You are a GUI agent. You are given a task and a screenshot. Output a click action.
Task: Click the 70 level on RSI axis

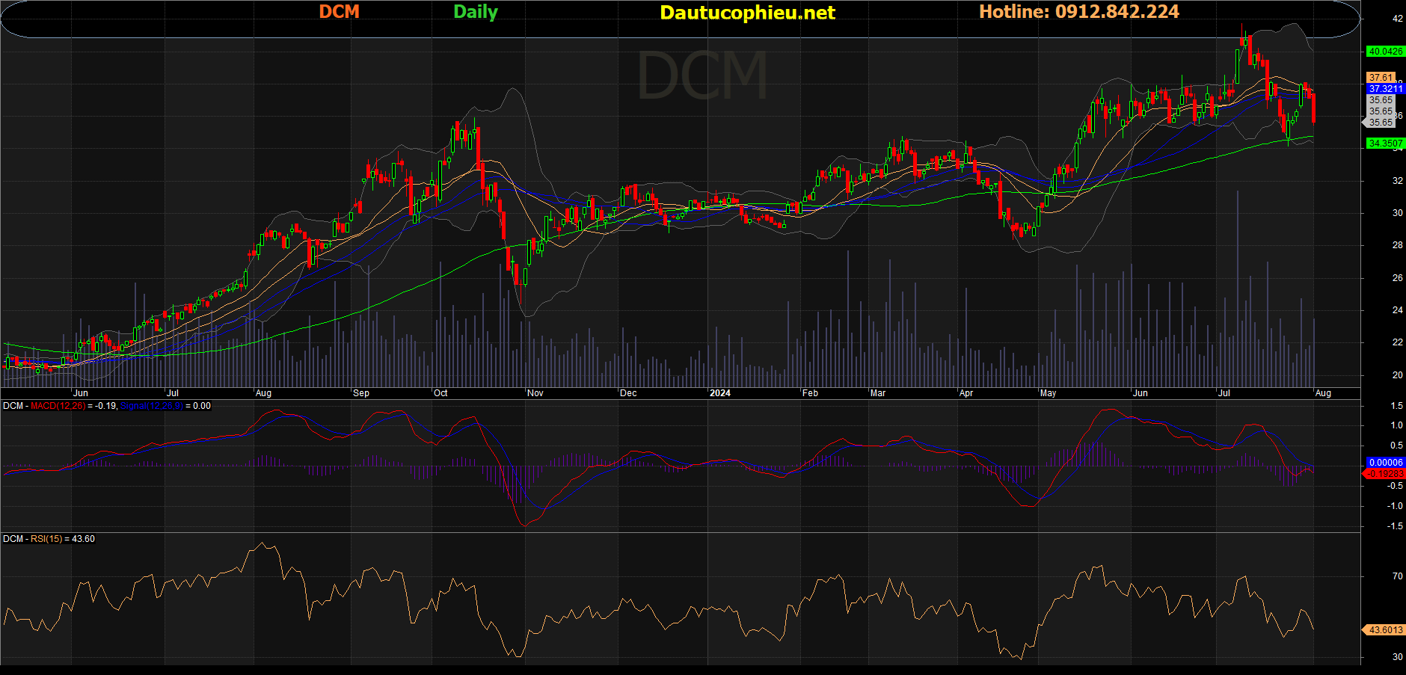pos(1397,576)
